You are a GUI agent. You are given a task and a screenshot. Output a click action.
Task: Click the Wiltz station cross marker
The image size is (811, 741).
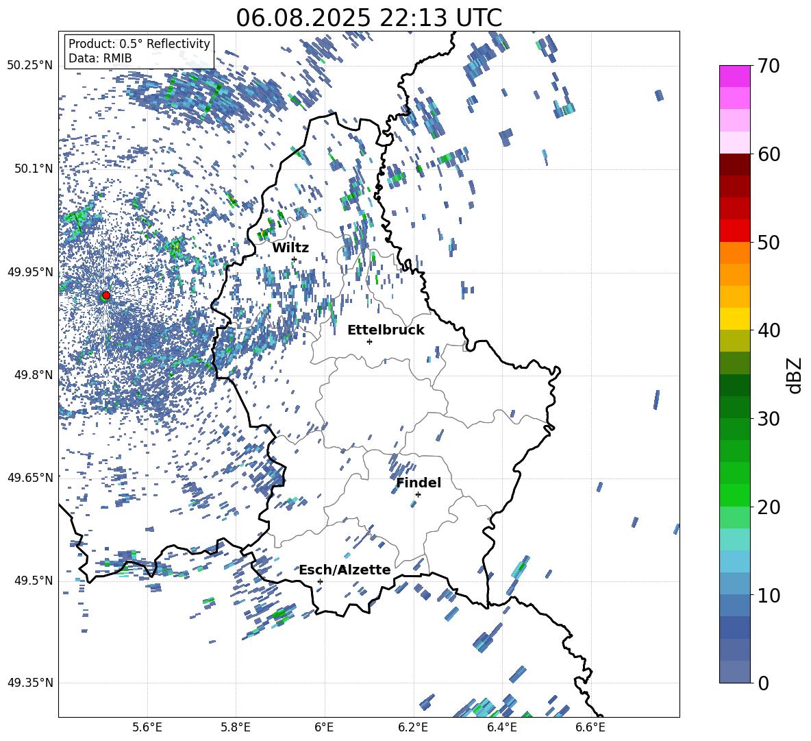(x=295, y=259)
